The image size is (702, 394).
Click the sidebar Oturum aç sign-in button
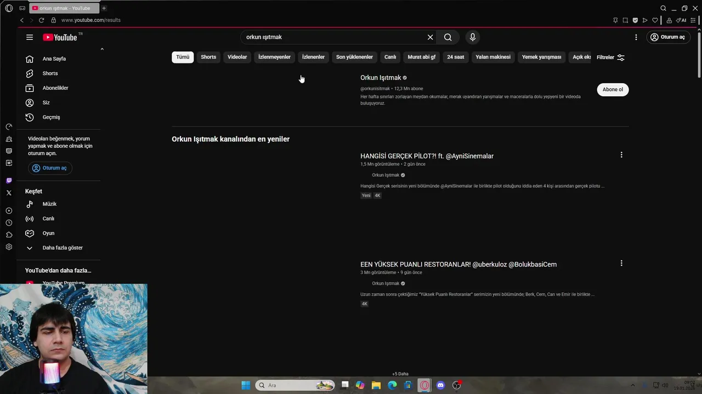coord(50,168)
